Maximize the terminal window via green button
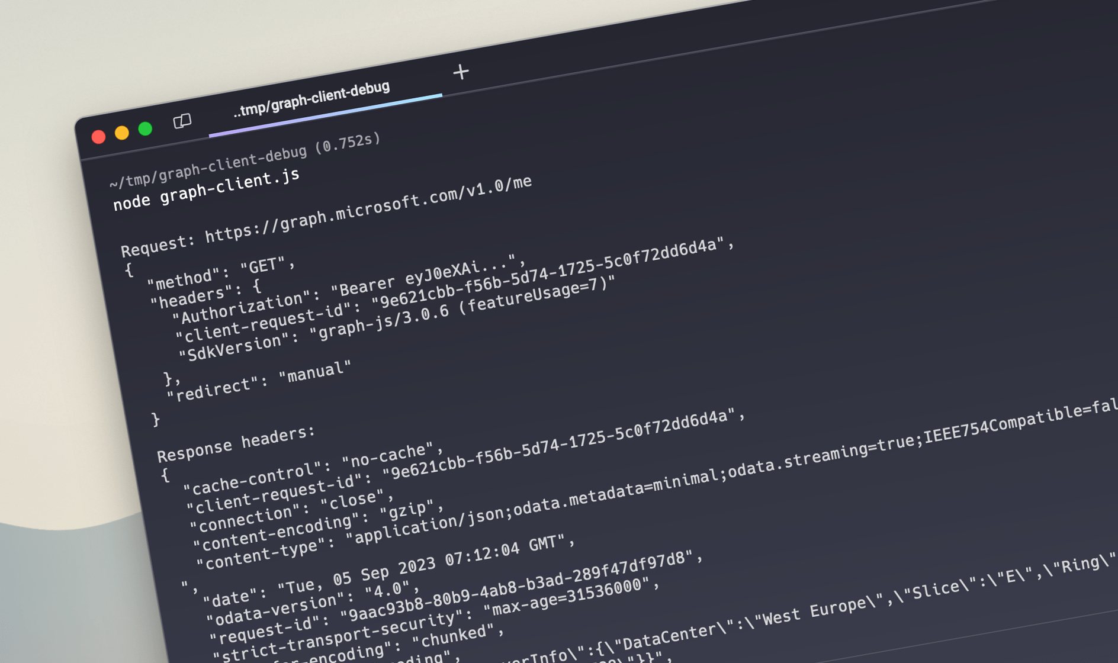Image resolution: width=1118 pixels, height=663 pixels. pyautogui.click(x=145, y=128)
